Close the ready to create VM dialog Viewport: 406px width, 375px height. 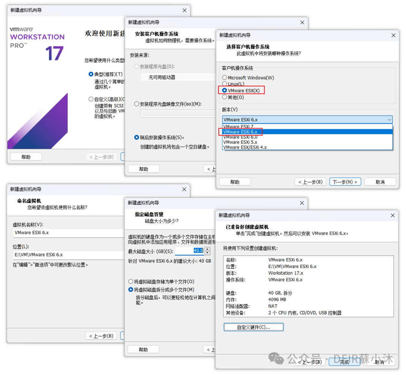point(392,215)
